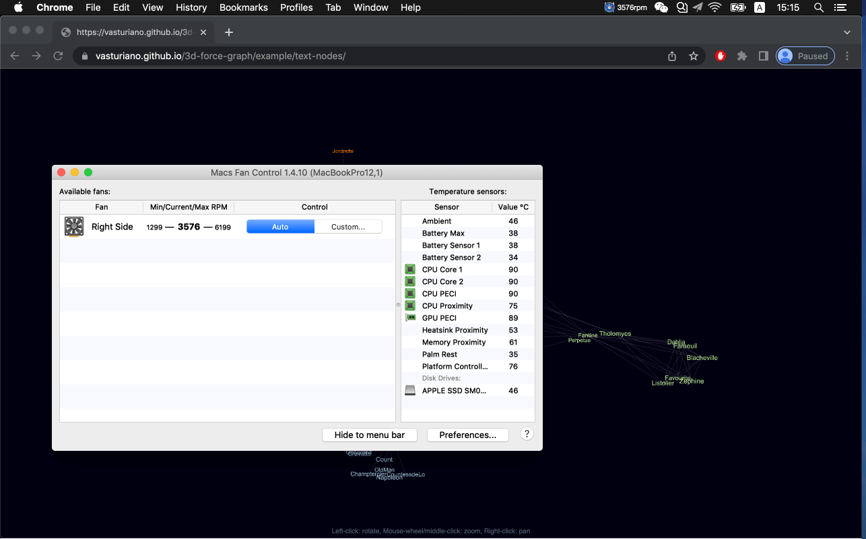Select the Battery Sensor 2 row

(468, 257)
